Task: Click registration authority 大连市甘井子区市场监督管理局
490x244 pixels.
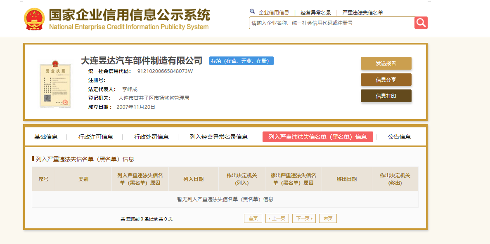Action: [x=154, y=98]
